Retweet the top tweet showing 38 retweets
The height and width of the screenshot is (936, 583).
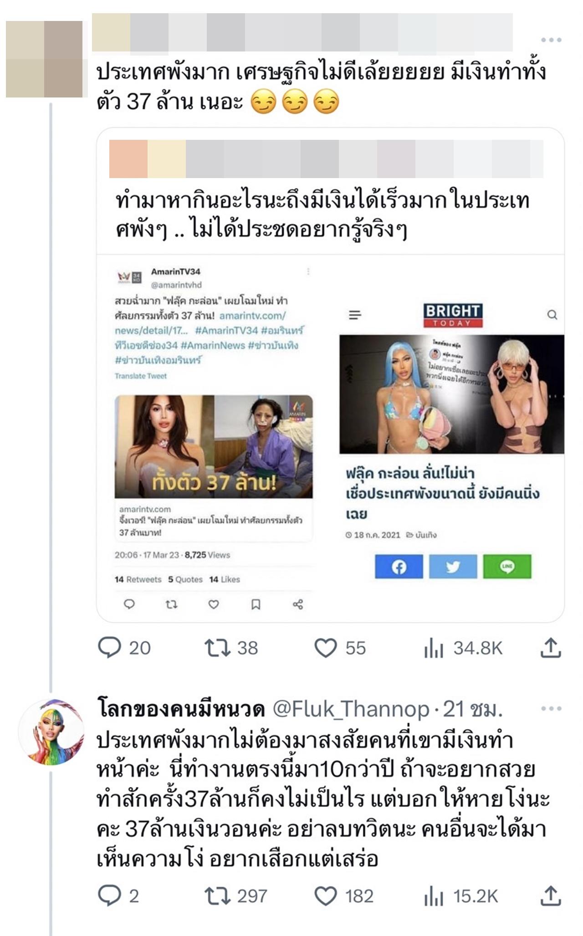pos(231,648)
